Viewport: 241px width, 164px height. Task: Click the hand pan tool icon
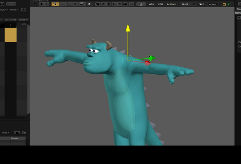tap(36, 4)
